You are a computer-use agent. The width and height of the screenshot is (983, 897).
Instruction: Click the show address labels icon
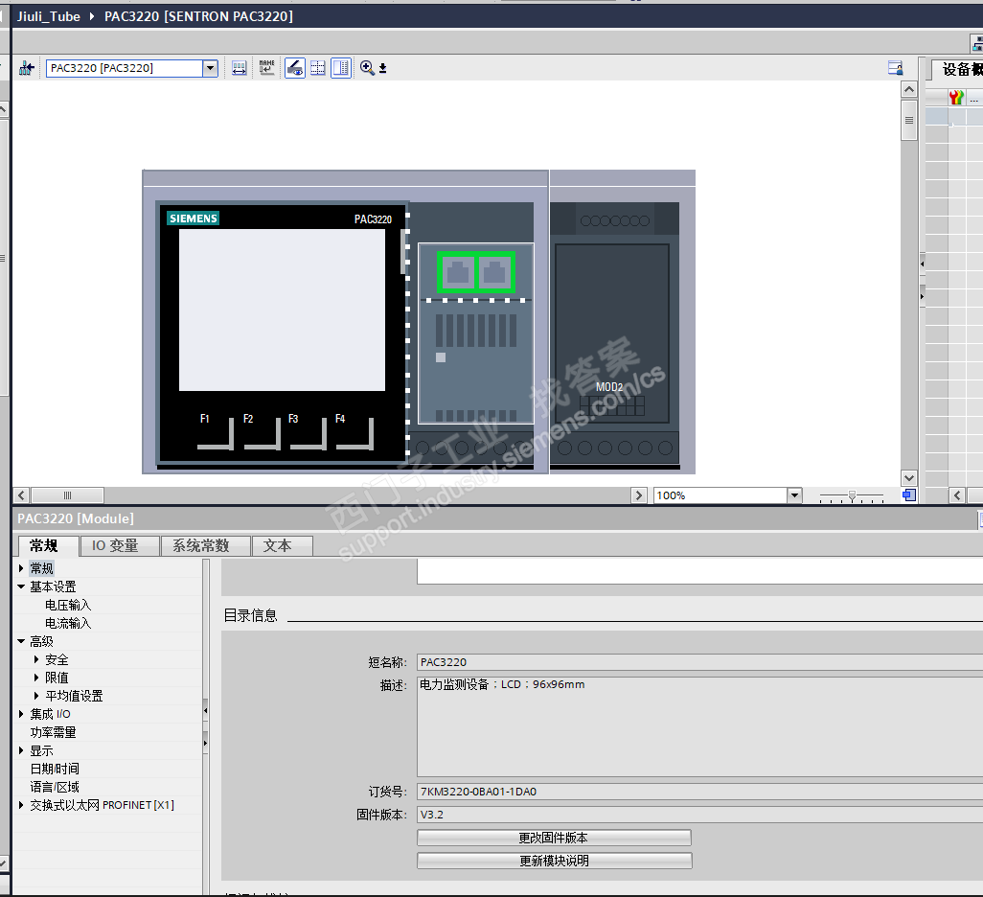click(x=240, y=68)
